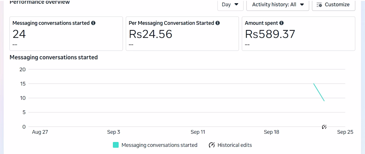Click info icon beside Messaging conversations started
The width and height of the screenshot is (365, 154).
93,23
